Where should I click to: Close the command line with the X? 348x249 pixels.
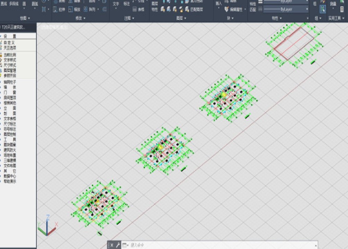[112, 245]
